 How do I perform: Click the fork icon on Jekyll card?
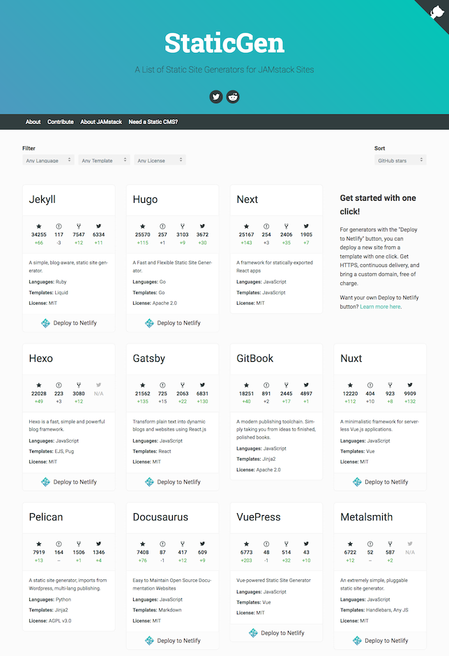tap(79, 227)
